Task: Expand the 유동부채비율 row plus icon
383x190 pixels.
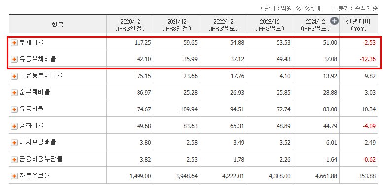Action: pos(14,59)
